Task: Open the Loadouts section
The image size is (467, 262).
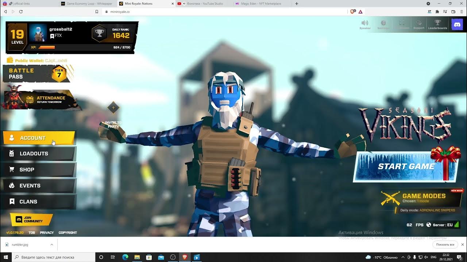Action: click(x=39, y=154)
